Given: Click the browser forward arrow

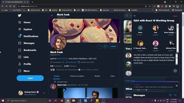Looking at the screenshot, I should point(6,6).
